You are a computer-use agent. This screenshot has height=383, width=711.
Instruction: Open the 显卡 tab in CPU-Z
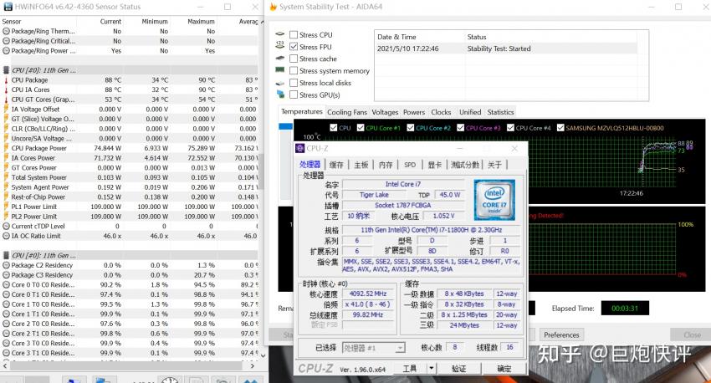pyautogui.click(x=434, y=165)
